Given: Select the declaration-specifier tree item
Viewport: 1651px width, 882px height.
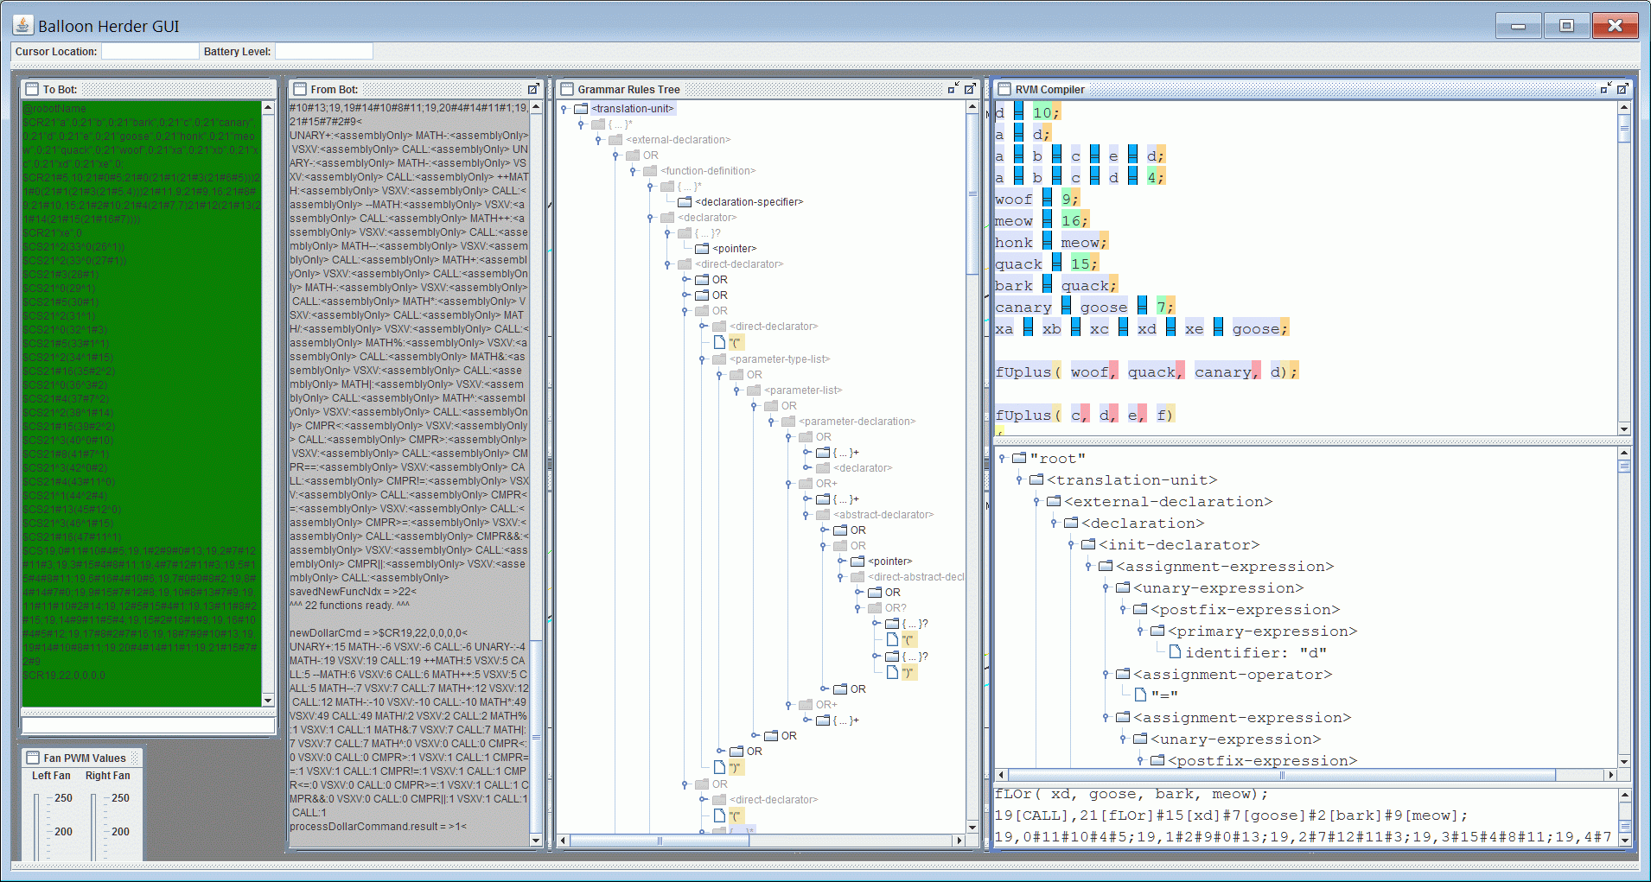Looking at the screenshot, I should [749, 202].
